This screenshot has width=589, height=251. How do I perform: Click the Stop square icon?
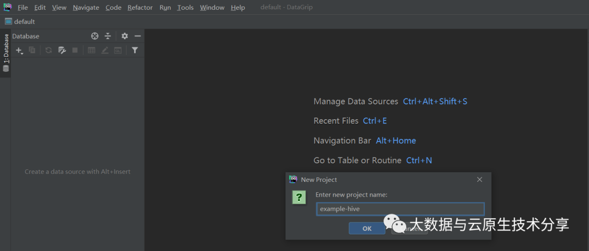[x=75, y=50]
